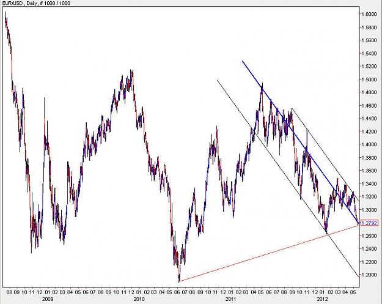
Task: Pick the 1.4000 axis value
Action: [x=369, y=144]
